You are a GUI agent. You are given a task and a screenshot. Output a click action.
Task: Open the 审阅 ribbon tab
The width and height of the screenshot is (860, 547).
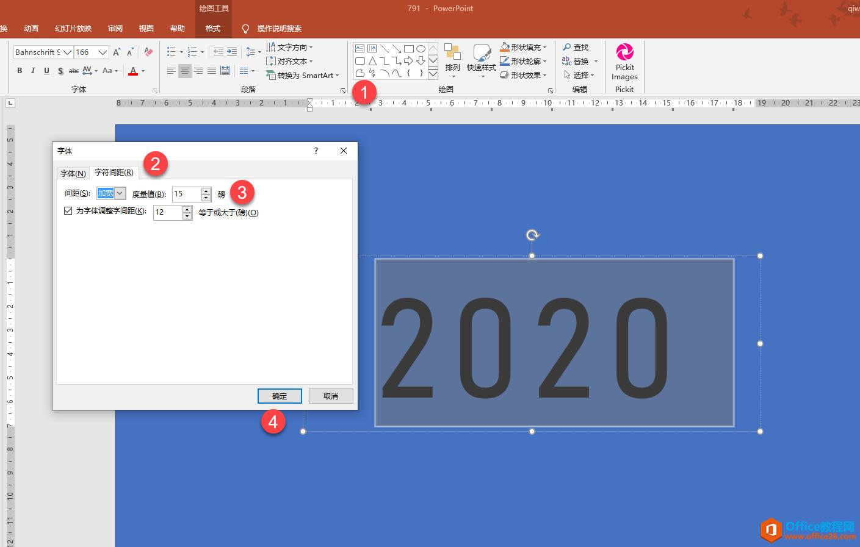(x=115, y=29)
